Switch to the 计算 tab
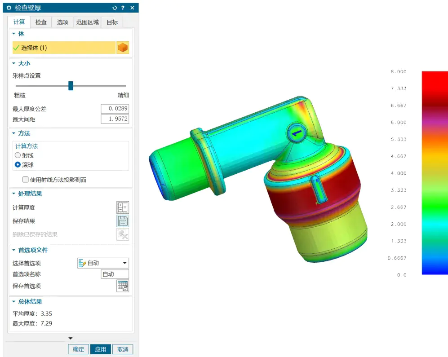Image resolution: width=448 pixels, height=357 pixels. [19, 22]
